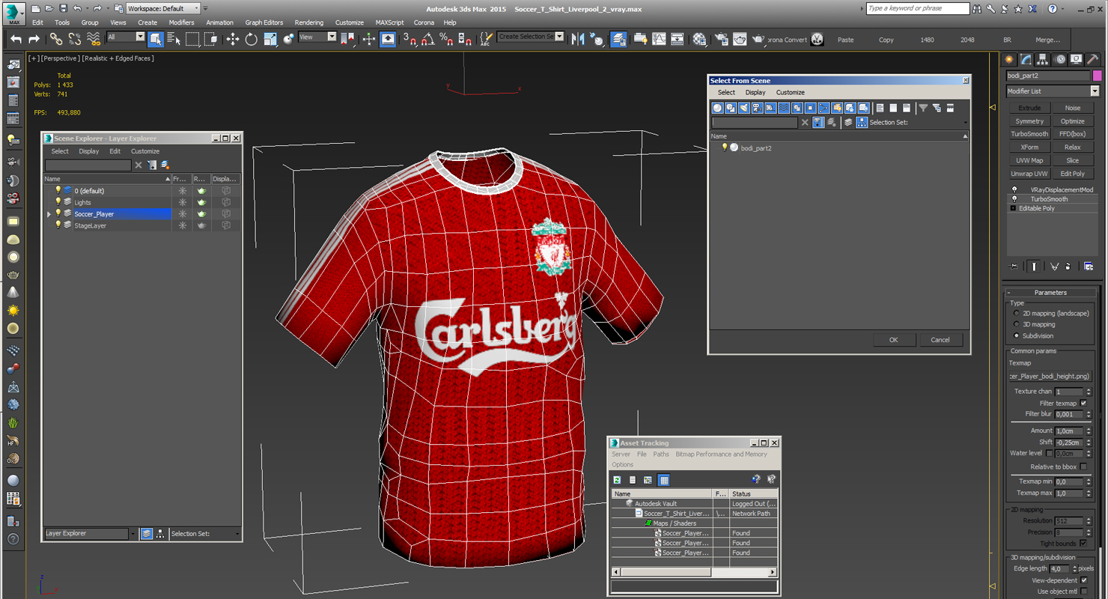The height and width of the screenshot is (599, 1108).
Task: Open Select by Name list tool
Action: click(174, 39)
